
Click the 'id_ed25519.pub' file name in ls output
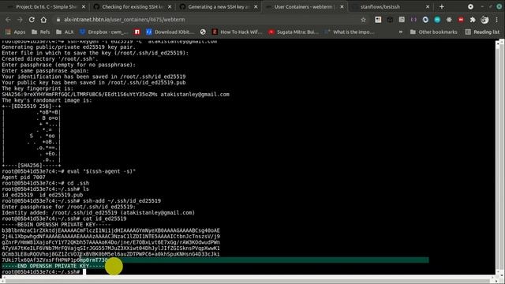[61, 195]
